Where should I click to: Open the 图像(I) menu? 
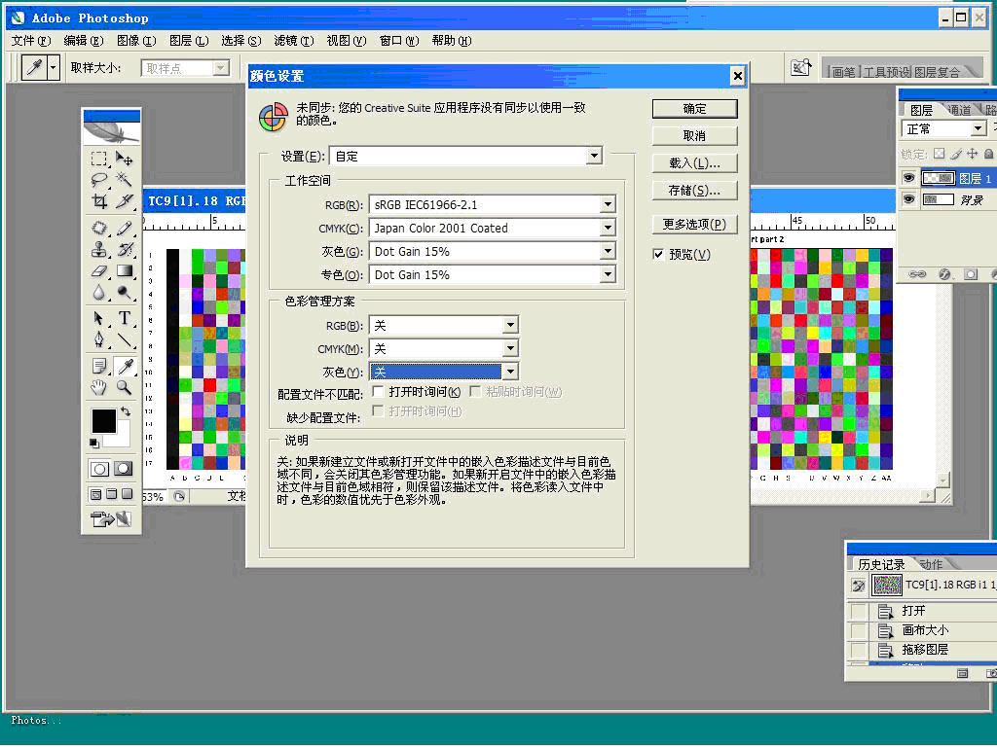tap(136, 41)
